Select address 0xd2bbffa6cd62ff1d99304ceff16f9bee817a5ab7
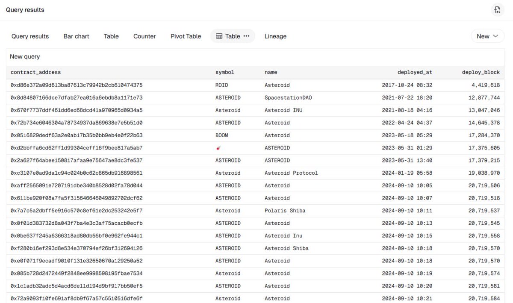 coord(77,148)
